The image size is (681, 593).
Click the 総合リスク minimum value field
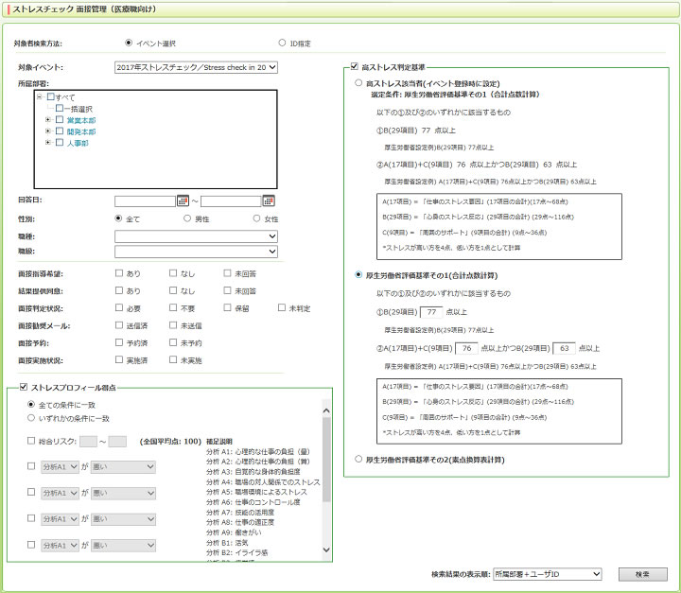(x=88, y=442)
